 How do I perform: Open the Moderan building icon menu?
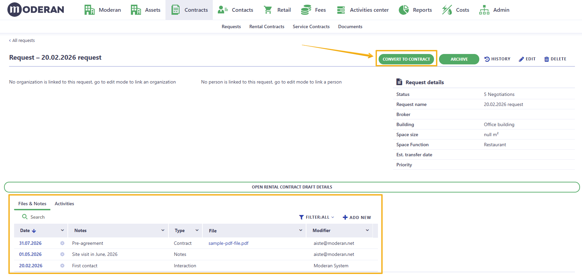pyautogui.click(x=89, y=10)
